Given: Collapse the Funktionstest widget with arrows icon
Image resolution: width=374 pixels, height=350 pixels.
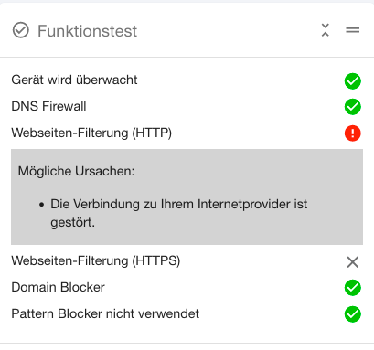Looking at the screenshot, I should (326, 30).
